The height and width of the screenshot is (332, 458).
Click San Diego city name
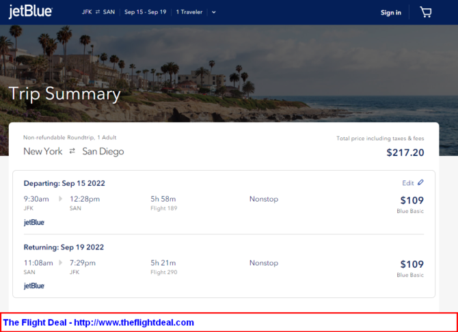click(103, 151)
